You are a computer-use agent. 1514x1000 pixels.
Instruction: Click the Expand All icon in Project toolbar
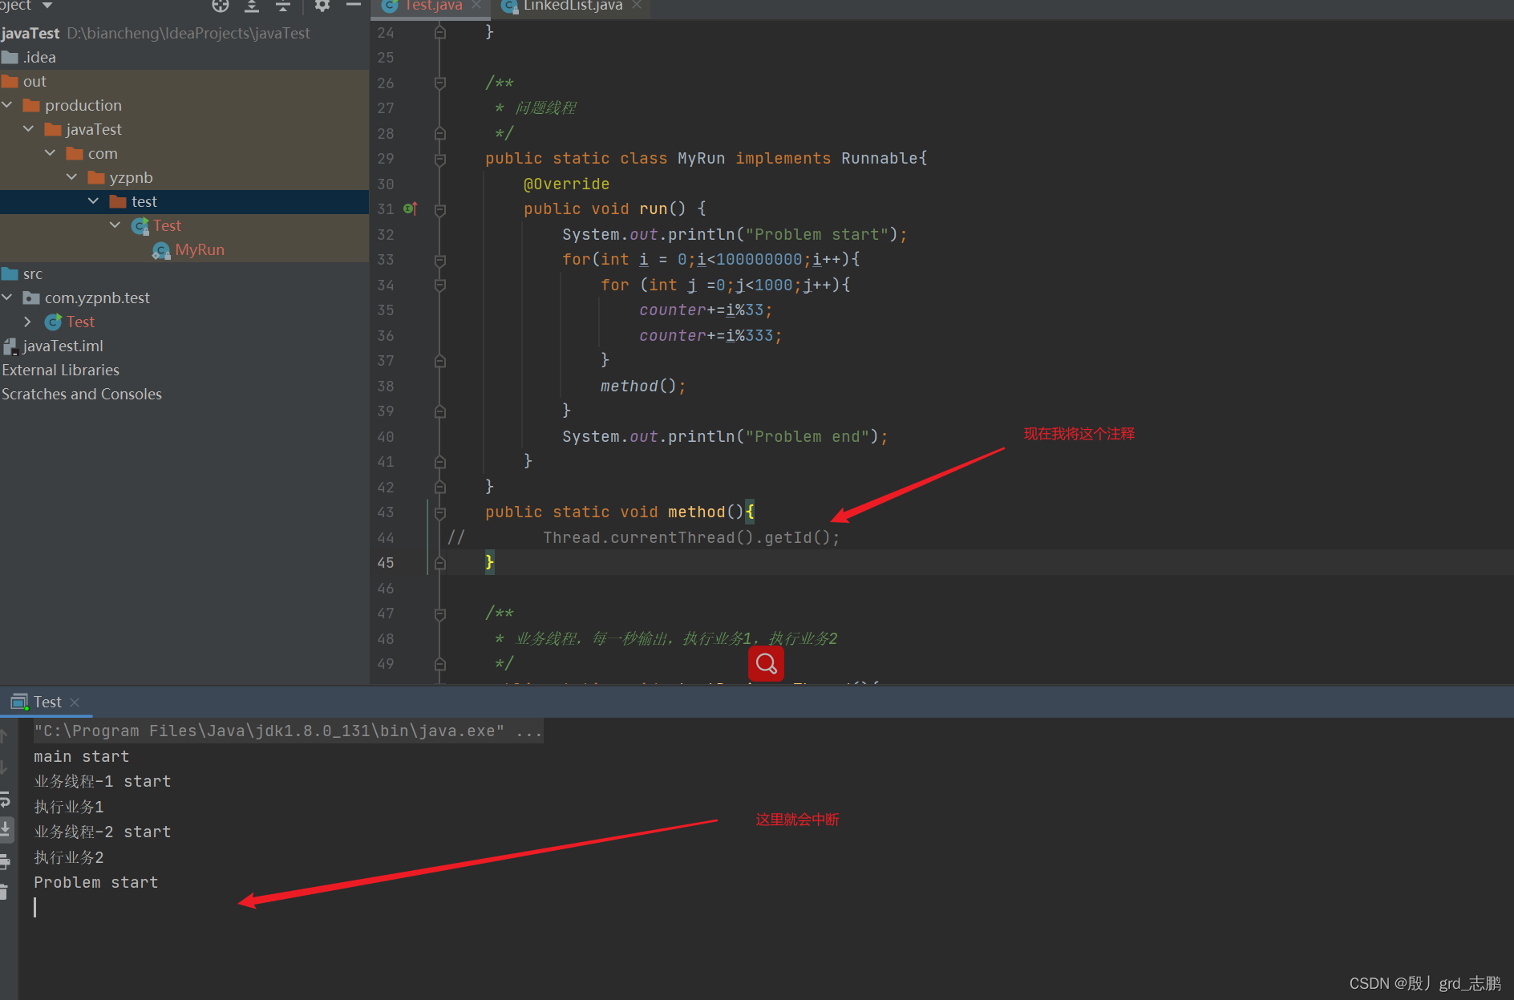(x=252, y=6)
